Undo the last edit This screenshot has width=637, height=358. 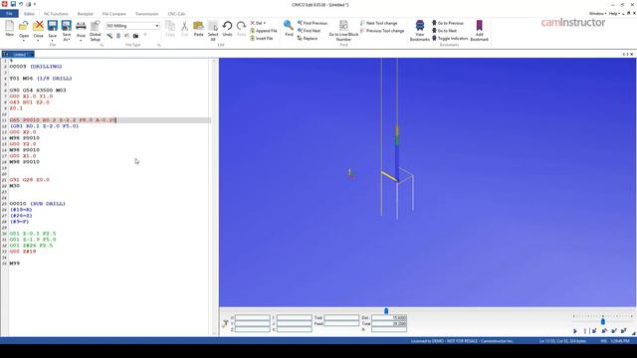(x=228, y=29)
